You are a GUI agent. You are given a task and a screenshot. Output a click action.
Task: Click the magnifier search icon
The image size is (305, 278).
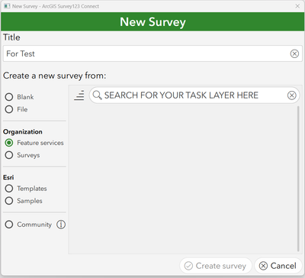tap(97, 95)
